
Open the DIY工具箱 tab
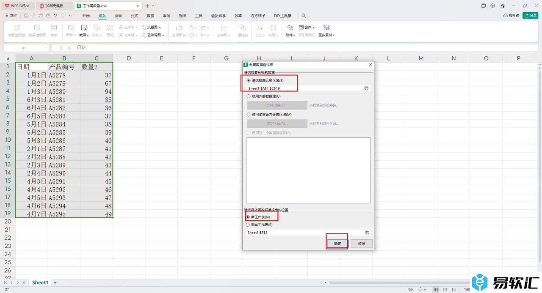pos(283,16)
